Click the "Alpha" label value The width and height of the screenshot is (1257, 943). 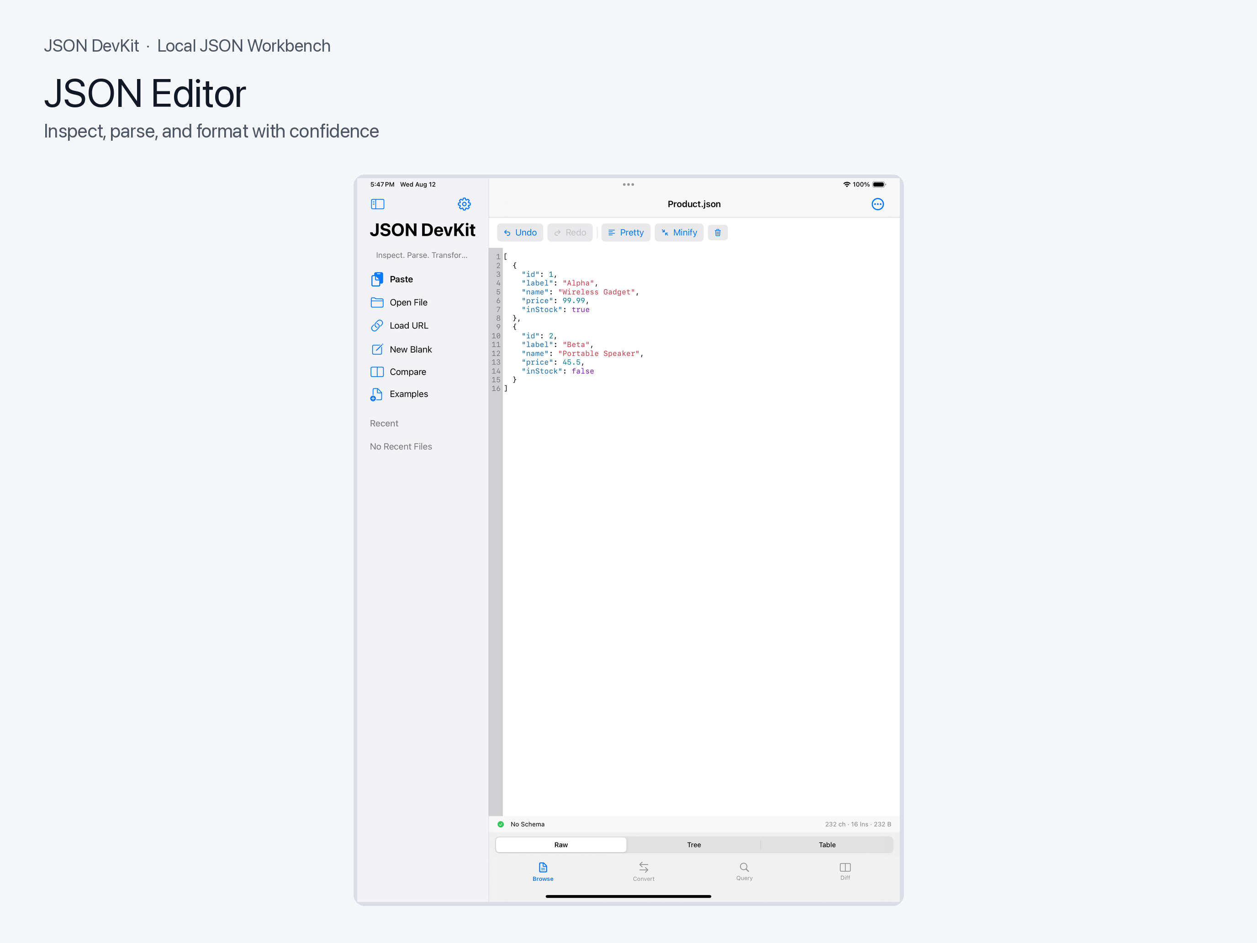(x=578, y=283)
